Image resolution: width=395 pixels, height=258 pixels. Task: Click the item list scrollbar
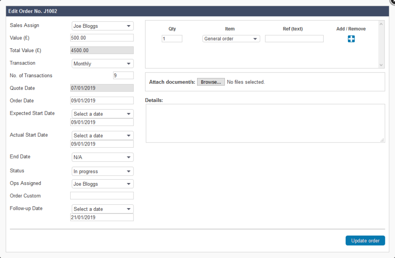click(381, 44)
